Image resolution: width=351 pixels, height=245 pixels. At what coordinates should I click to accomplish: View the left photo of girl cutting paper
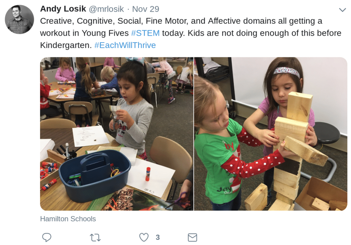pyautogui.click(x=117, y=134)
